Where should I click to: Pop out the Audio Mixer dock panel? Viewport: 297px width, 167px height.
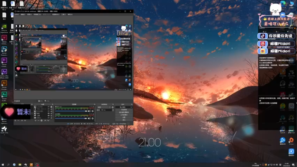coord(95,104)
